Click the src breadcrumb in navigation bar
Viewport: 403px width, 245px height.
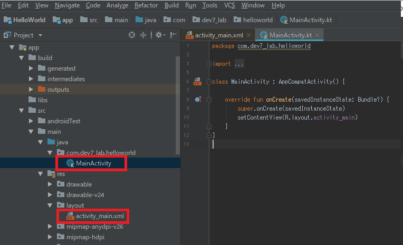[x=89, y=20]
